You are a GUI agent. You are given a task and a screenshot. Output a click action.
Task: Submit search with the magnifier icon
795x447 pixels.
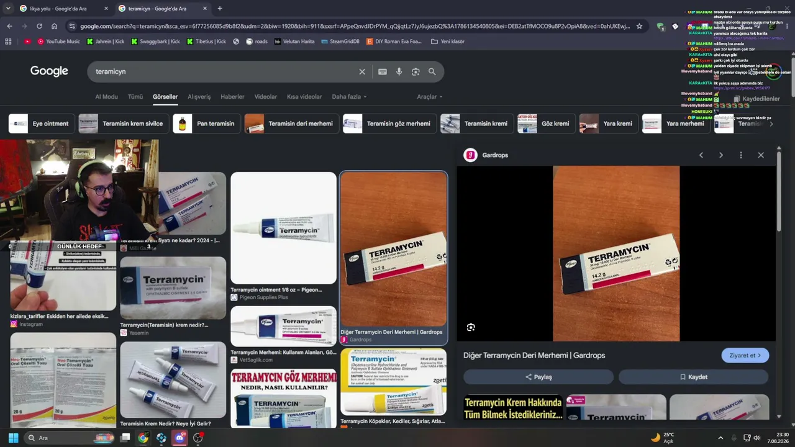(x=432, y=71)
